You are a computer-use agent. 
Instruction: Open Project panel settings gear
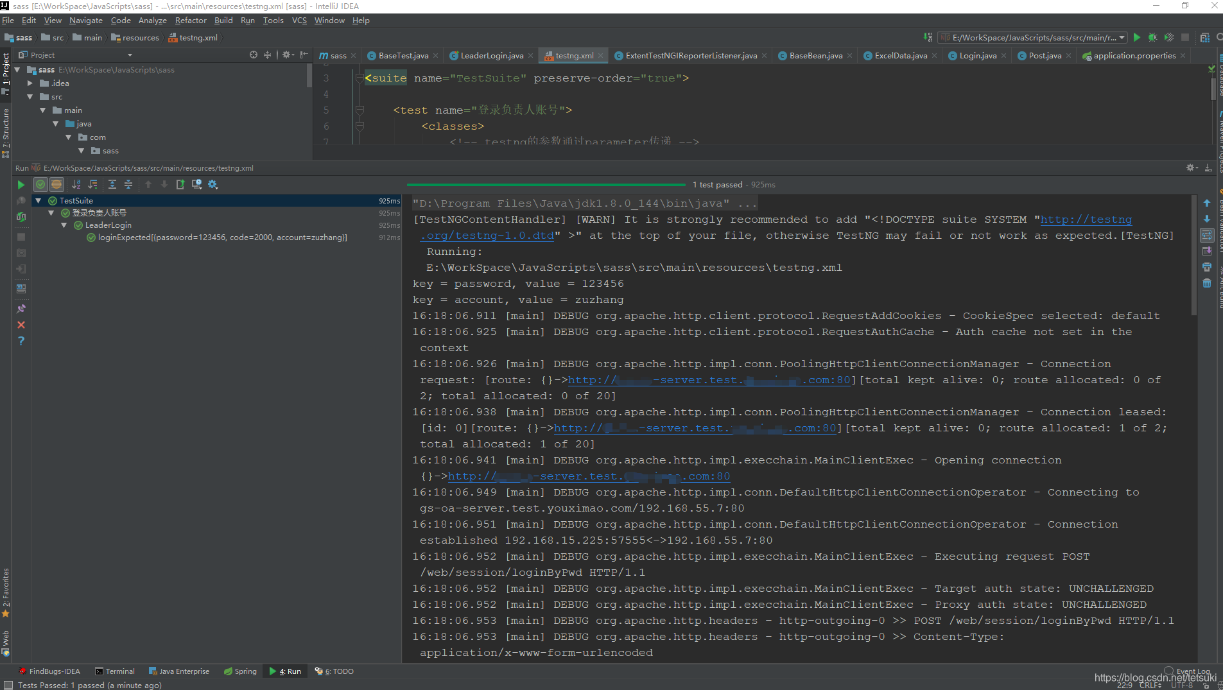[288, 55]
